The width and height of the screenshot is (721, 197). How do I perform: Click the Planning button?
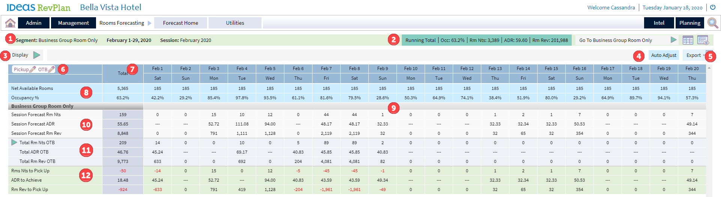pos(689,23)
